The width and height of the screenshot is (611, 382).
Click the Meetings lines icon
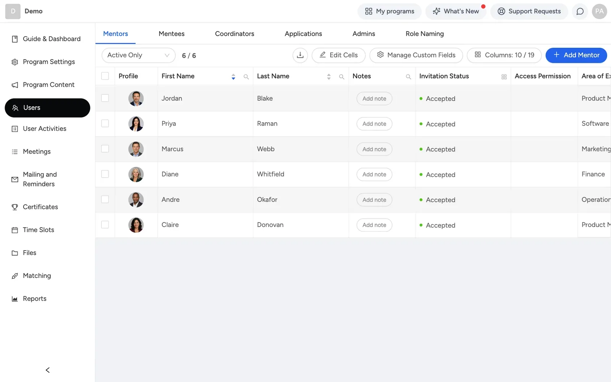point(15,152)
